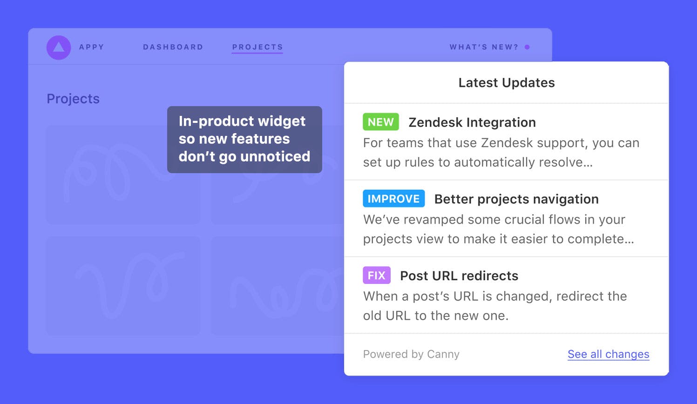Click the purple FIX badge

[x=377, y=275]
